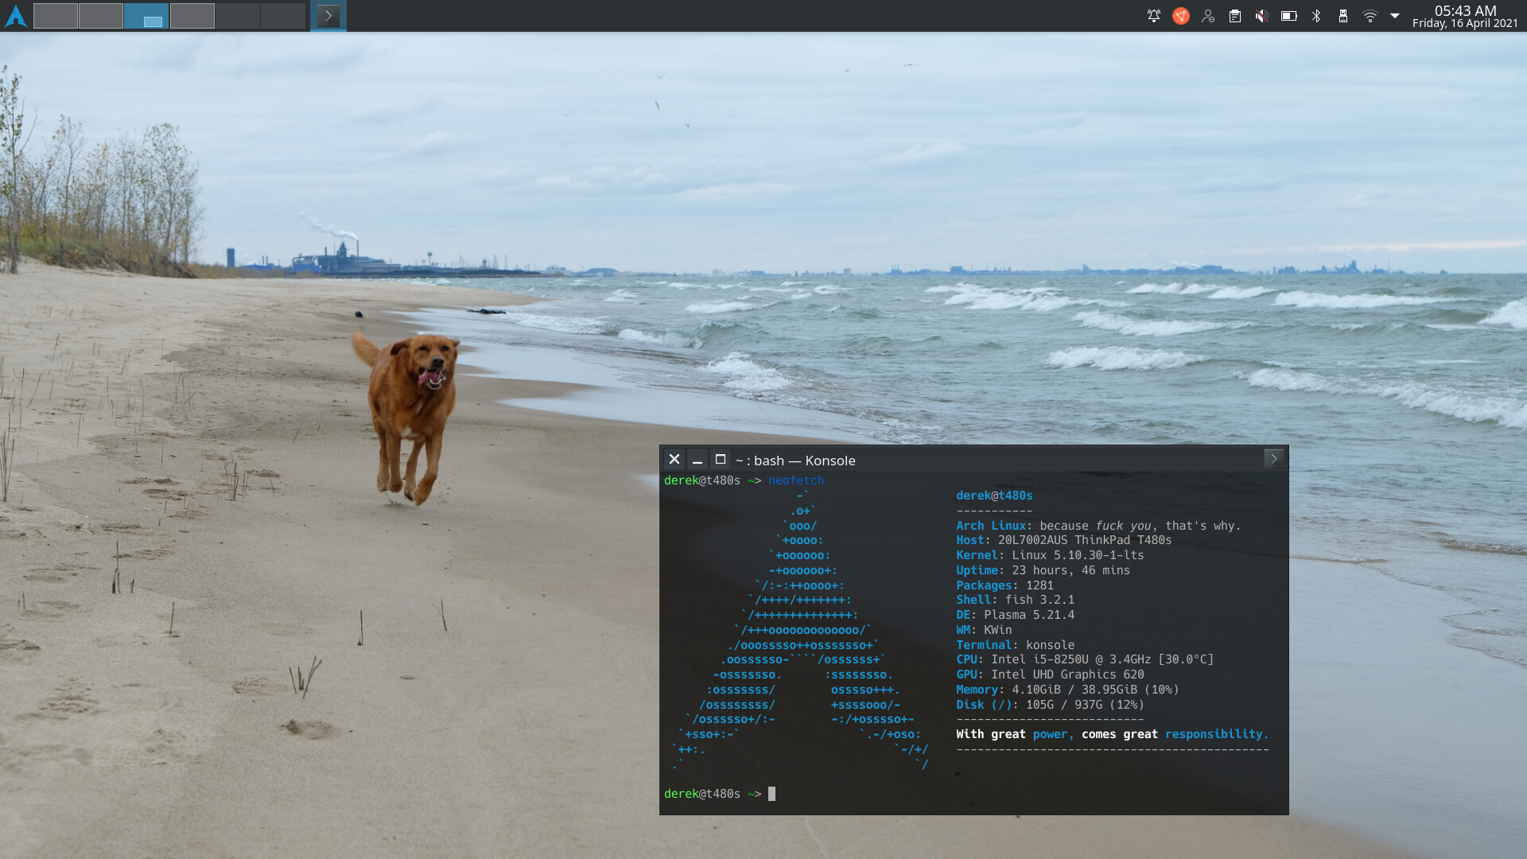Click the Memory line '4.10GiB / 38.95GiB'
Screen dimensions: 1527x859
1074,690
